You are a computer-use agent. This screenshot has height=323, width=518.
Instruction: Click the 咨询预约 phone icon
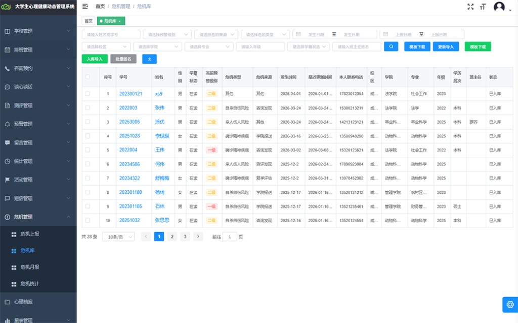pyautogui.click(x=7, y=69)
